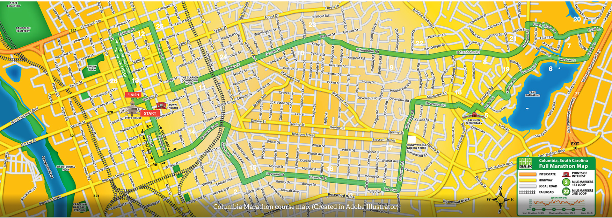The height and width of the screenshot is (218, 612).
Task: Click the Bicentennial Park label
Action: (x=66, y=168)
